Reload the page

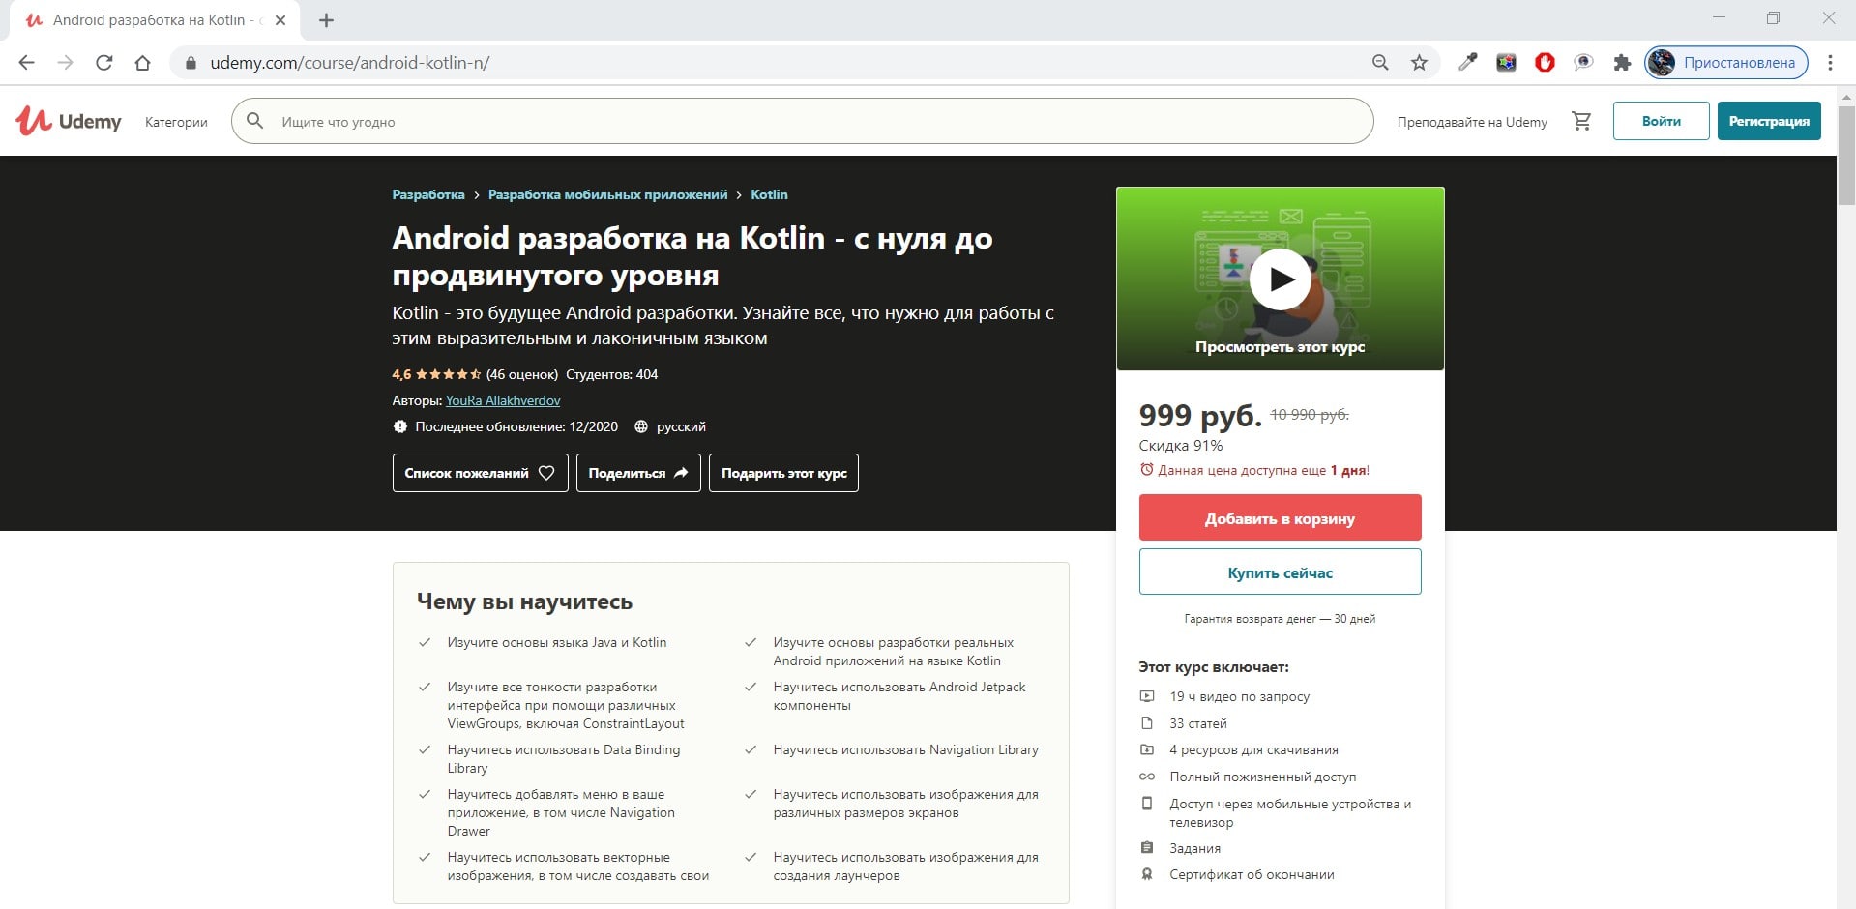(103, 63)
